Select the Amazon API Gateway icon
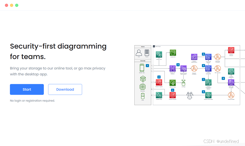The height and width of the screenshot is (146, 245). [172, 68]
